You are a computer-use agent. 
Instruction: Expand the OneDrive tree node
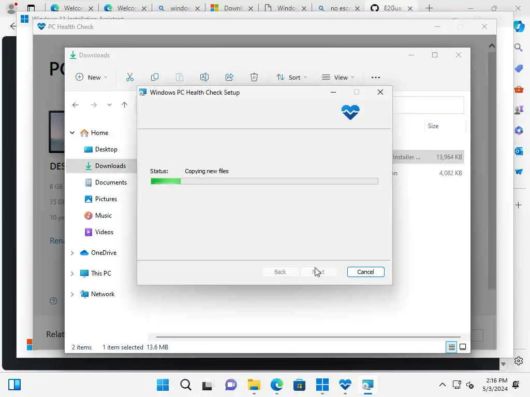(72, 253)
